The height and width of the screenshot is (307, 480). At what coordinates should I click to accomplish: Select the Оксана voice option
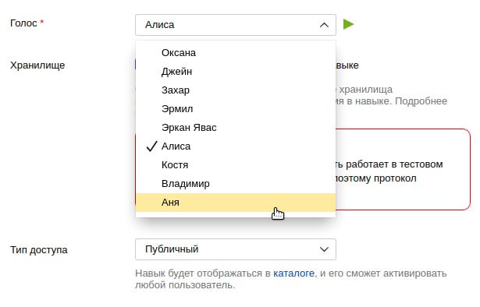(236, 53)
